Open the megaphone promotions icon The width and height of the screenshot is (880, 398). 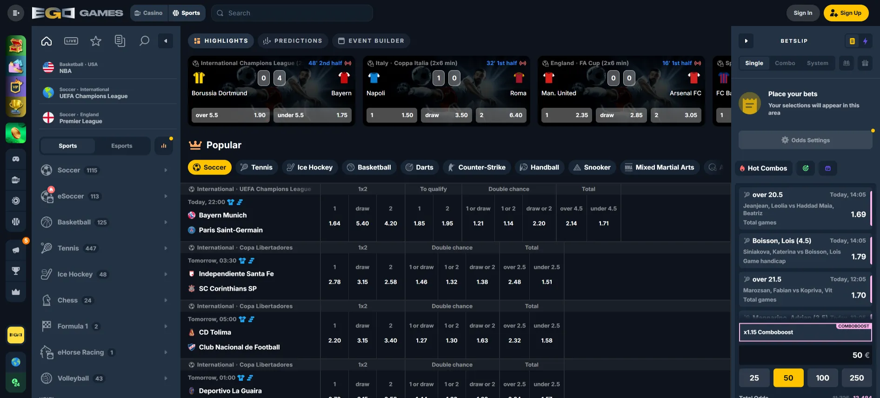point(16,250)
